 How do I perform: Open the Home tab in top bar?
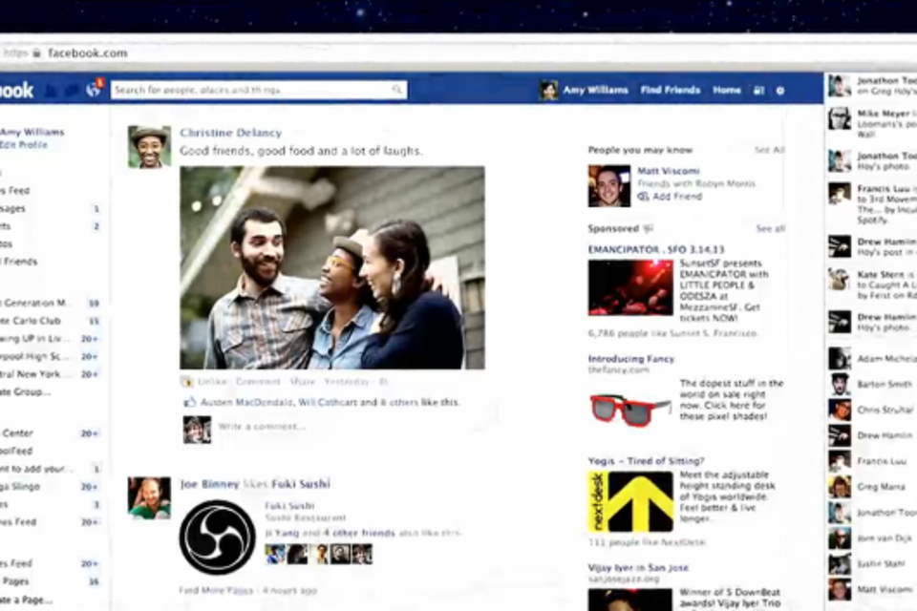(726, 91)
